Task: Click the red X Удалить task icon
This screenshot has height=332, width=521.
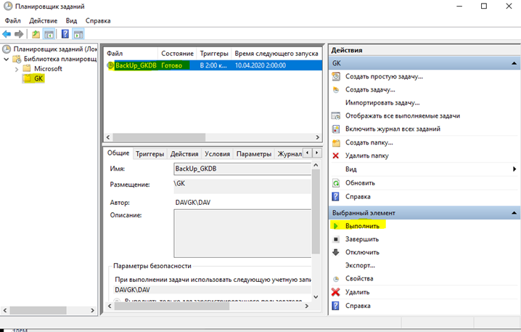Action: pos(335,292)
